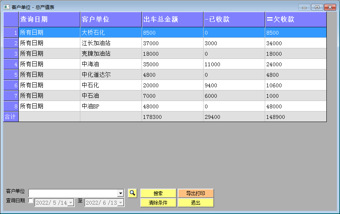Click the magnifier search icon button
Image resolution: width=340 pixels, height=214 pixels.
[x=132, y=193]
